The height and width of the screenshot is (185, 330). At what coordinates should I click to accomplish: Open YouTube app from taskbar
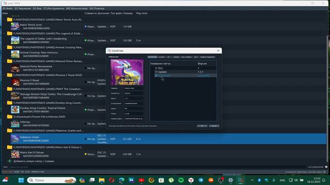coord(141,180)
